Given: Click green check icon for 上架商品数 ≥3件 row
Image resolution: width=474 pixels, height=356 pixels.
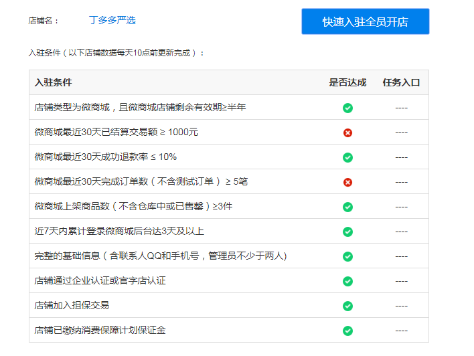Looking at the screenshot, I should [347, 207].
